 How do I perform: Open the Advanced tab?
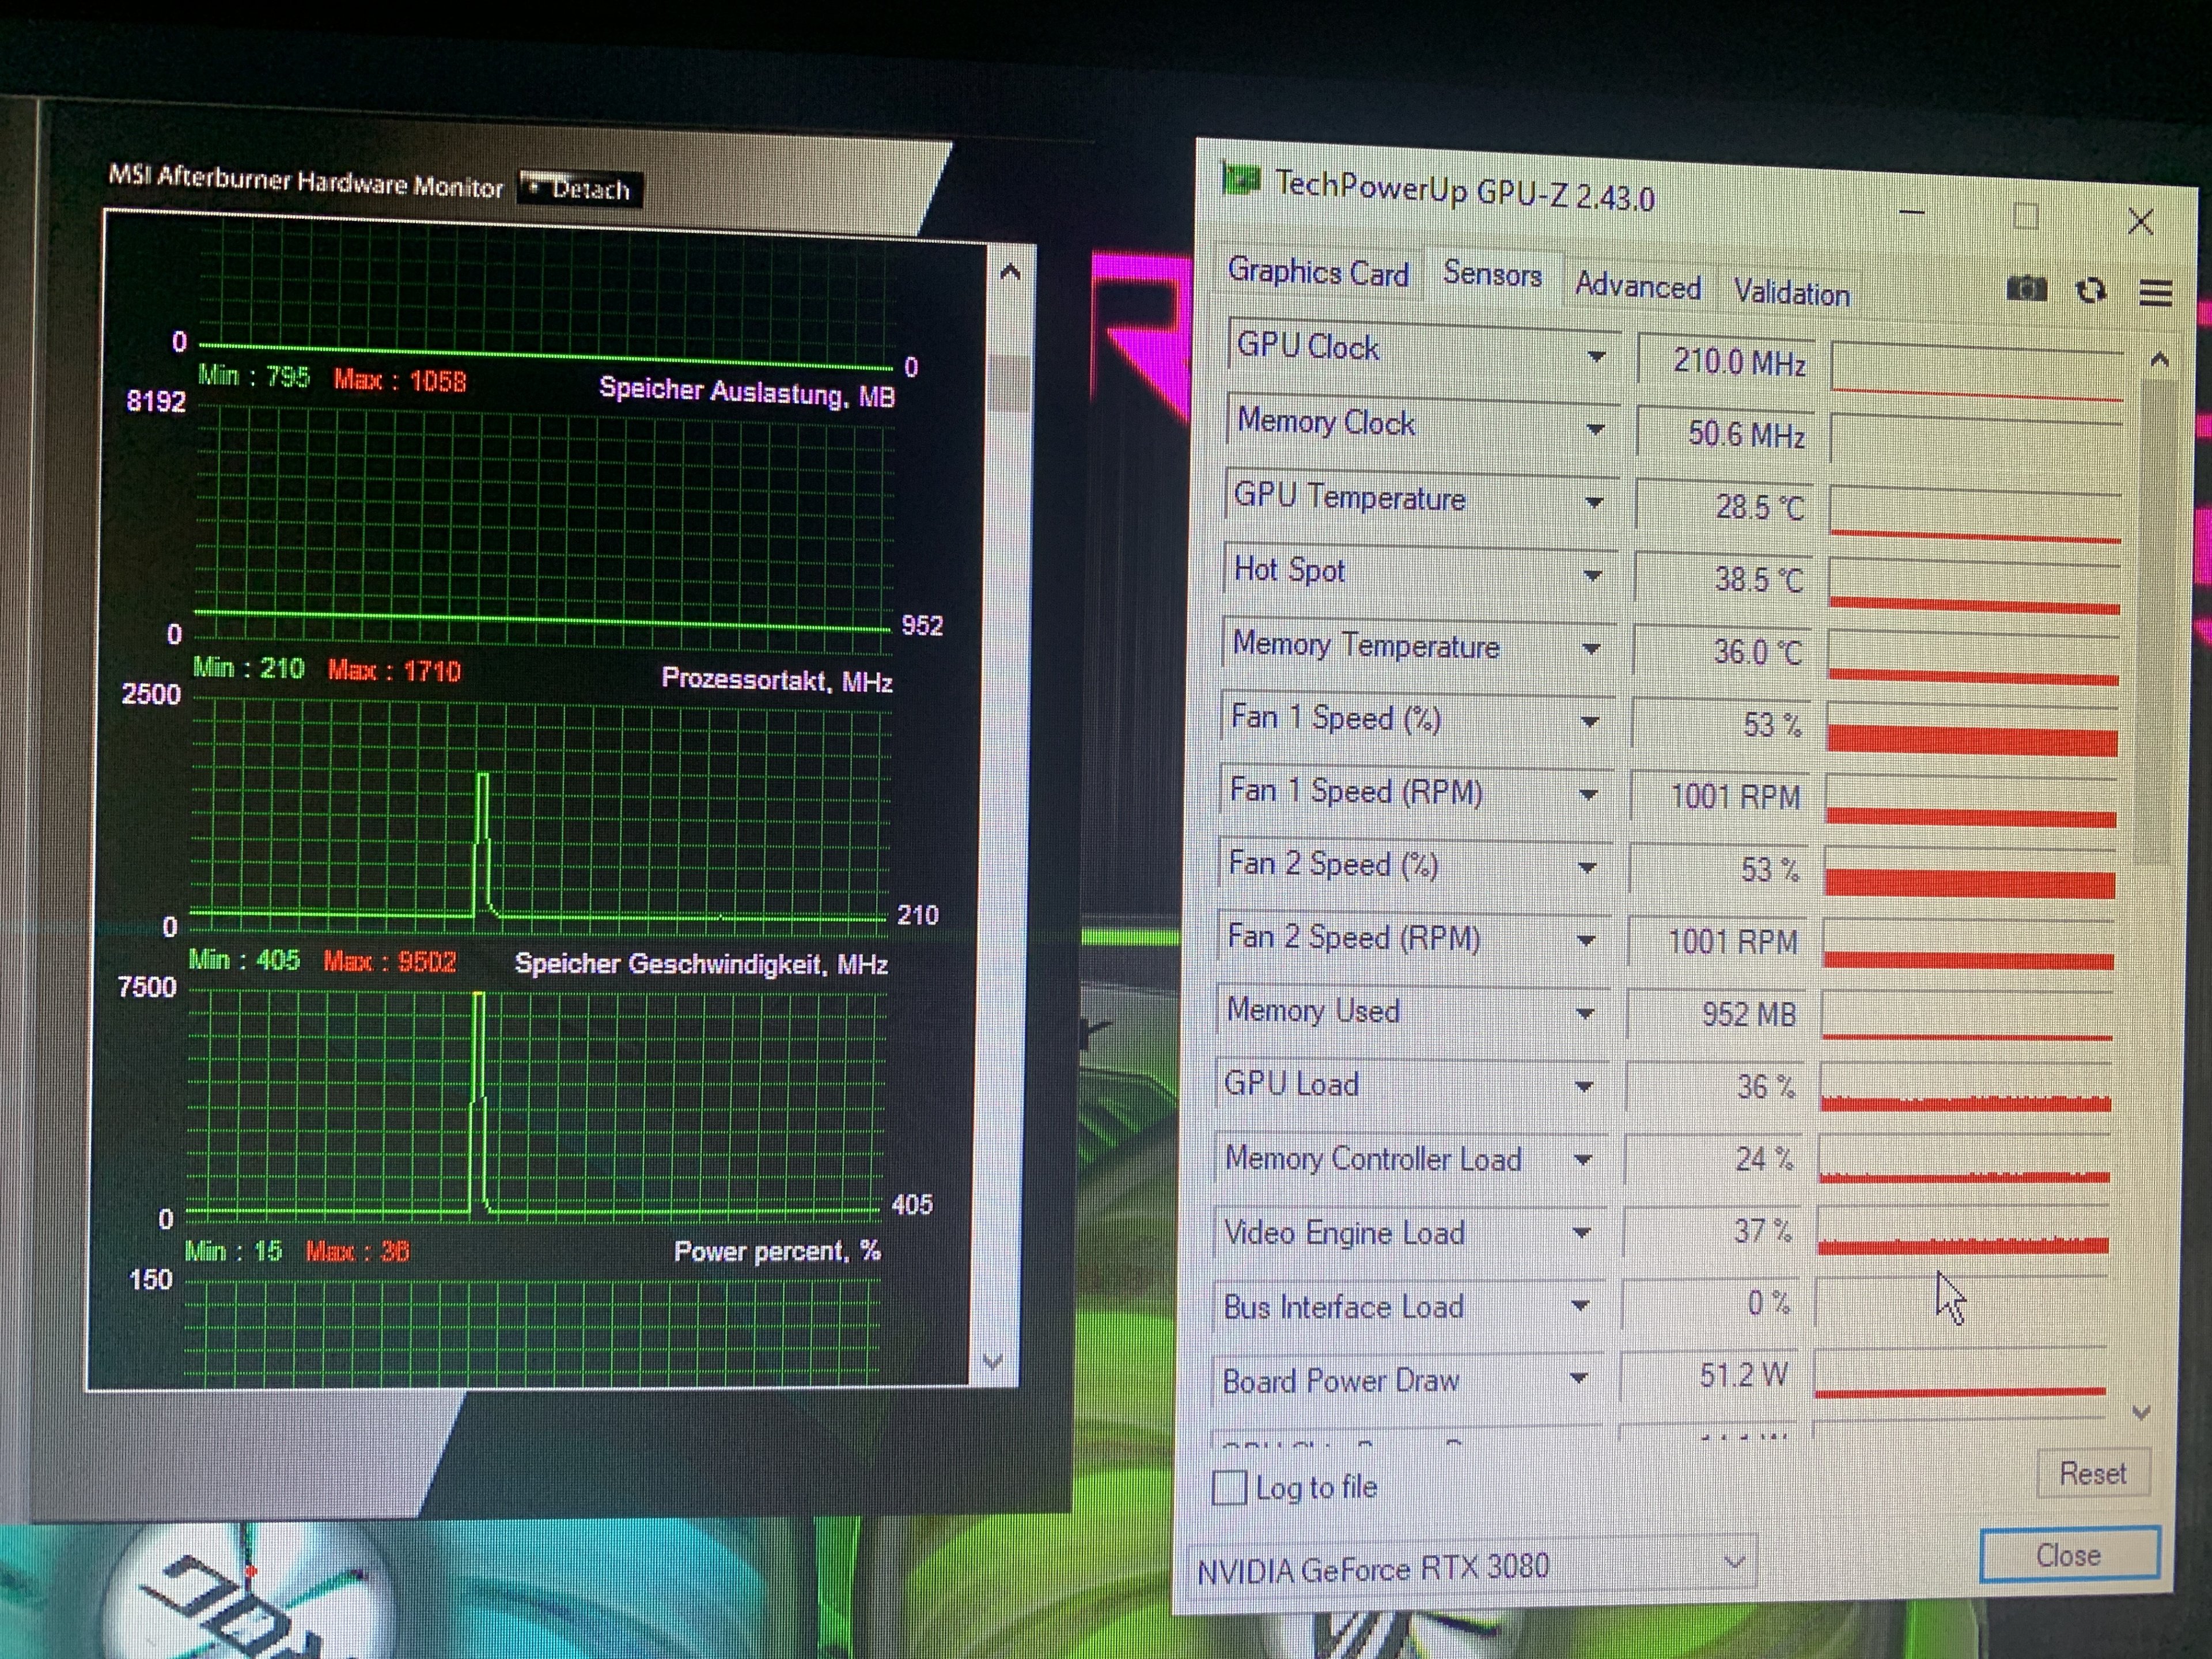click(x=1637, y=287)
